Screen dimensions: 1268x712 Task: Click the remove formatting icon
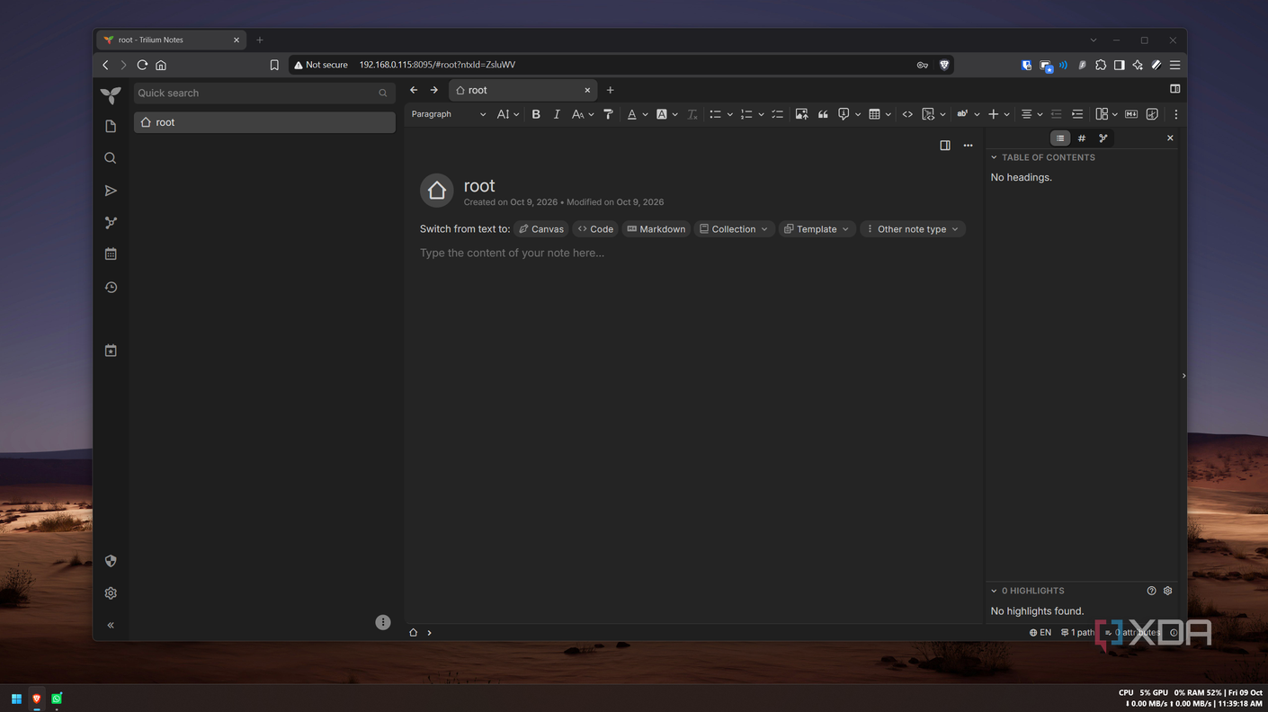tap(692, 114)
